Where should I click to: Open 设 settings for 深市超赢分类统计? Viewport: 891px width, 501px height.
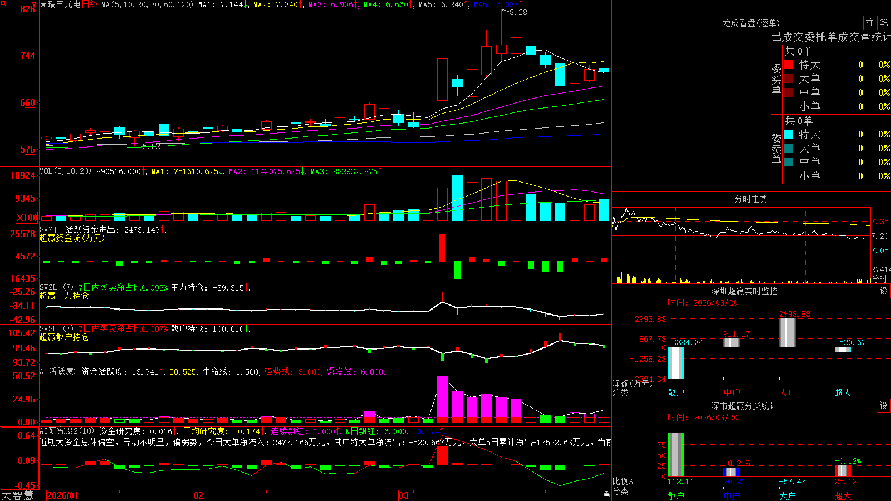883,406
